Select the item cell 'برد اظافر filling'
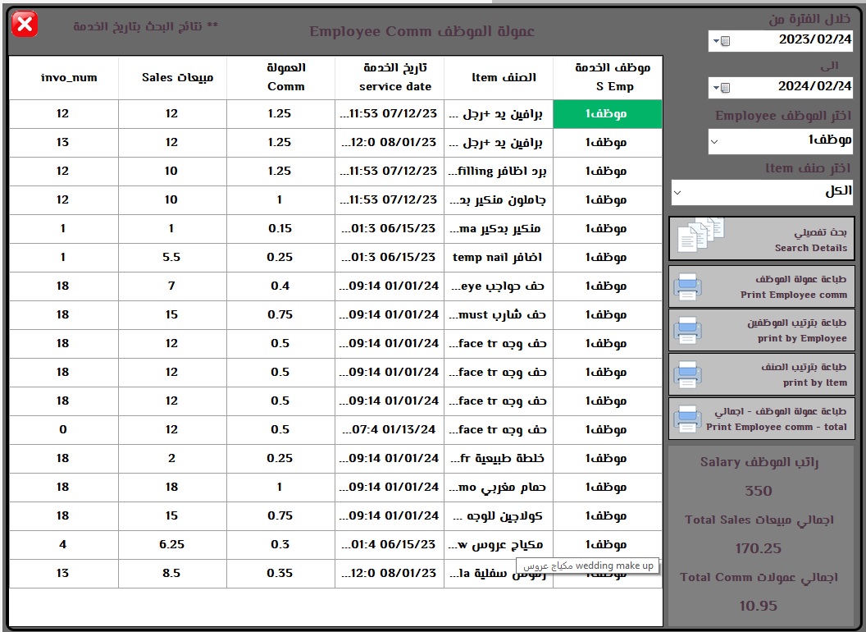The image size is (866, 632). [499, 172]
